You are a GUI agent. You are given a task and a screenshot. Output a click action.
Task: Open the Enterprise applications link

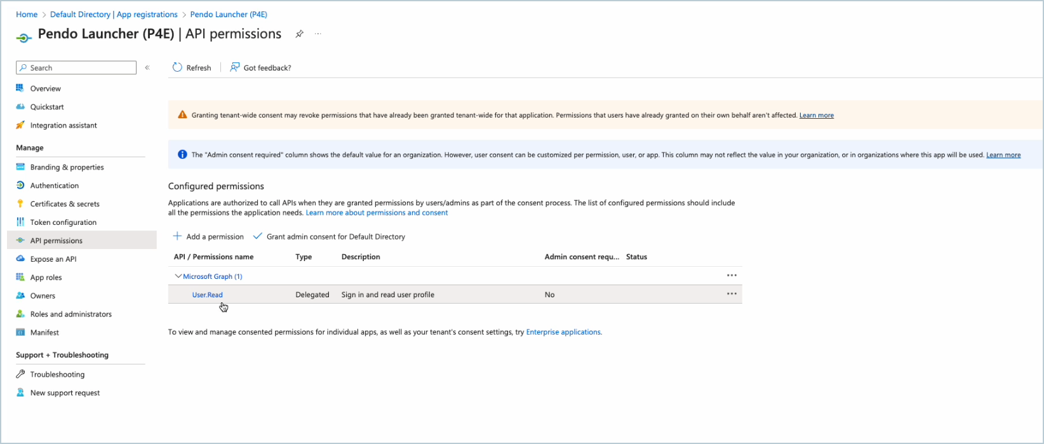click(x=563, y=332)
